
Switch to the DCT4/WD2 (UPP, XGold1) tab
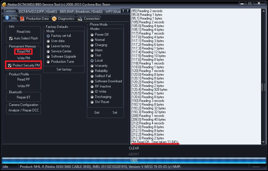(x=38, y=12)
